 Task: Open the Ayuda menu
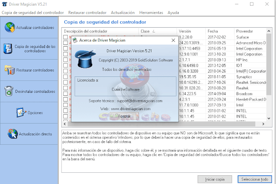[173, 13]
